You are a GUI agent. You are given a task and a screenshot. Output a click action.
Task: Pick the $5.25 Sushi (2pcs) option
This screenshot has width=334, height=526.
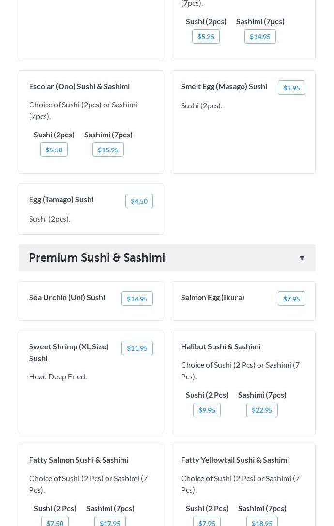[x=206, y=36]
